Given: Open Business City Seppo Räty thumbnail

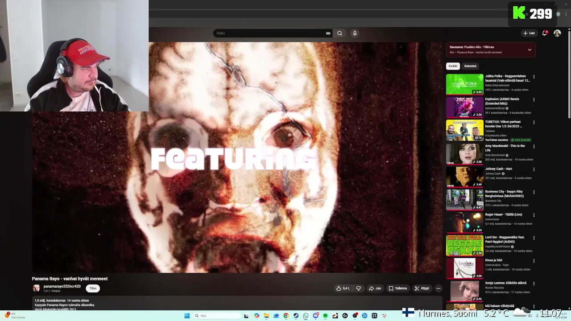Looking at the screenshot, I should pyautogui.click(x=464, y=200).
